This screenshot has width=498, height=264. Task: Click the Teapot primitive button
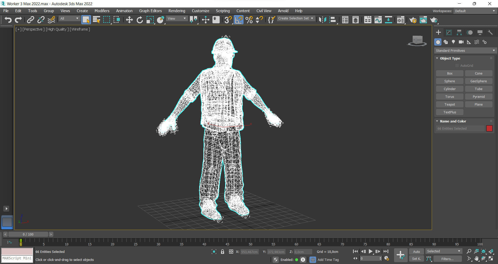pos(450,105)
